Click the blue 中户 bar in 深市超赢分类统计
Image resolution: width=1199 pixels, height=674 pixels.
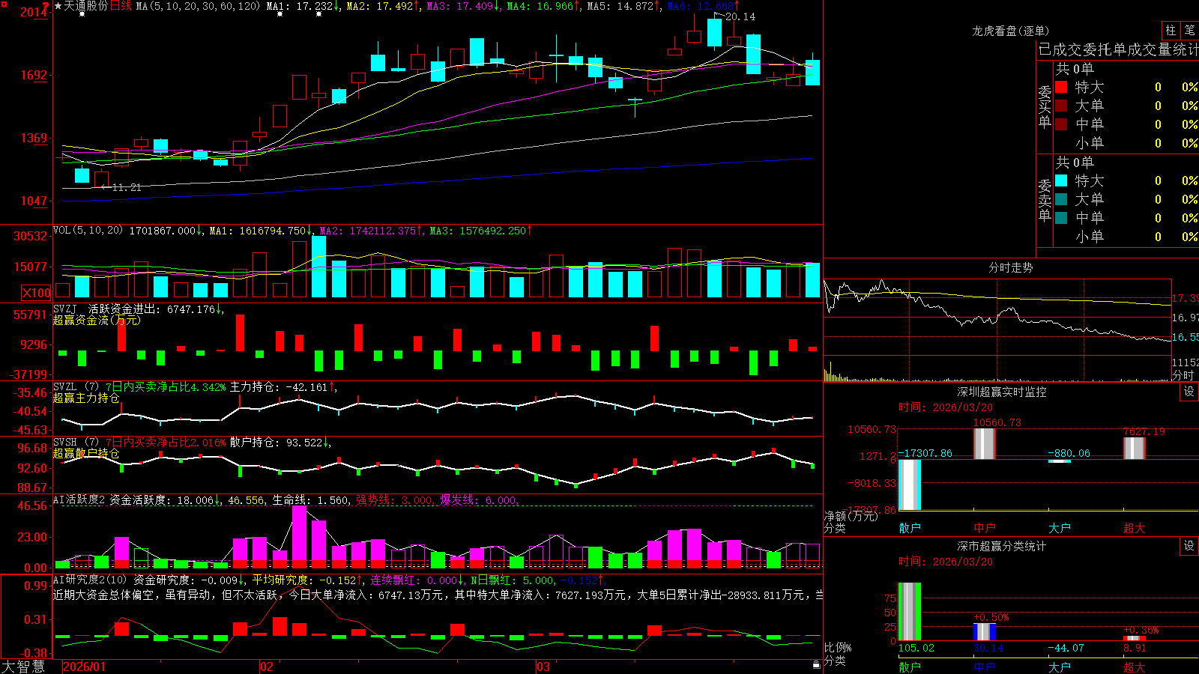click(x=985, y=632)
